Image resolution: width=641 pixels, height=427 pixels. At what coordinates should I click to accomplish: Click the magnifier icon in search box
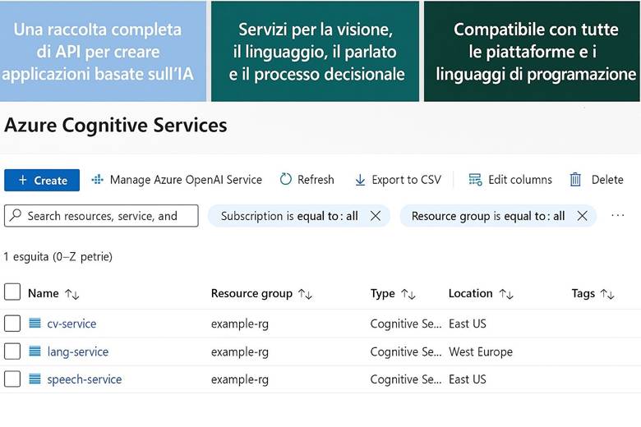[16, 215]
